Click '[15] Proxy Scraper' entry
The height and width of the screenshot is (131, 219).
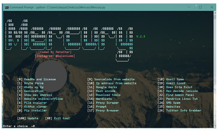[x=103, y=103]
